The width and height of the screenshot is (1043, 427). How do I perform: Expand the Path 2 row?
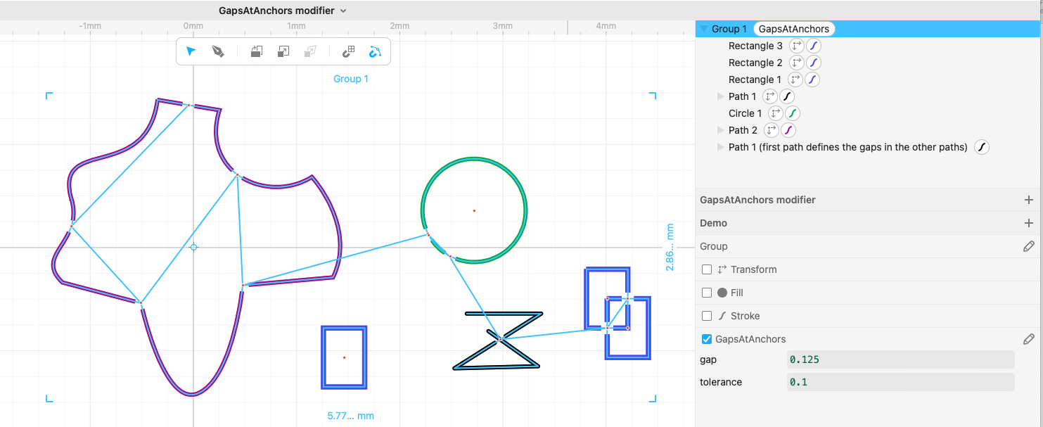(720, 130)
